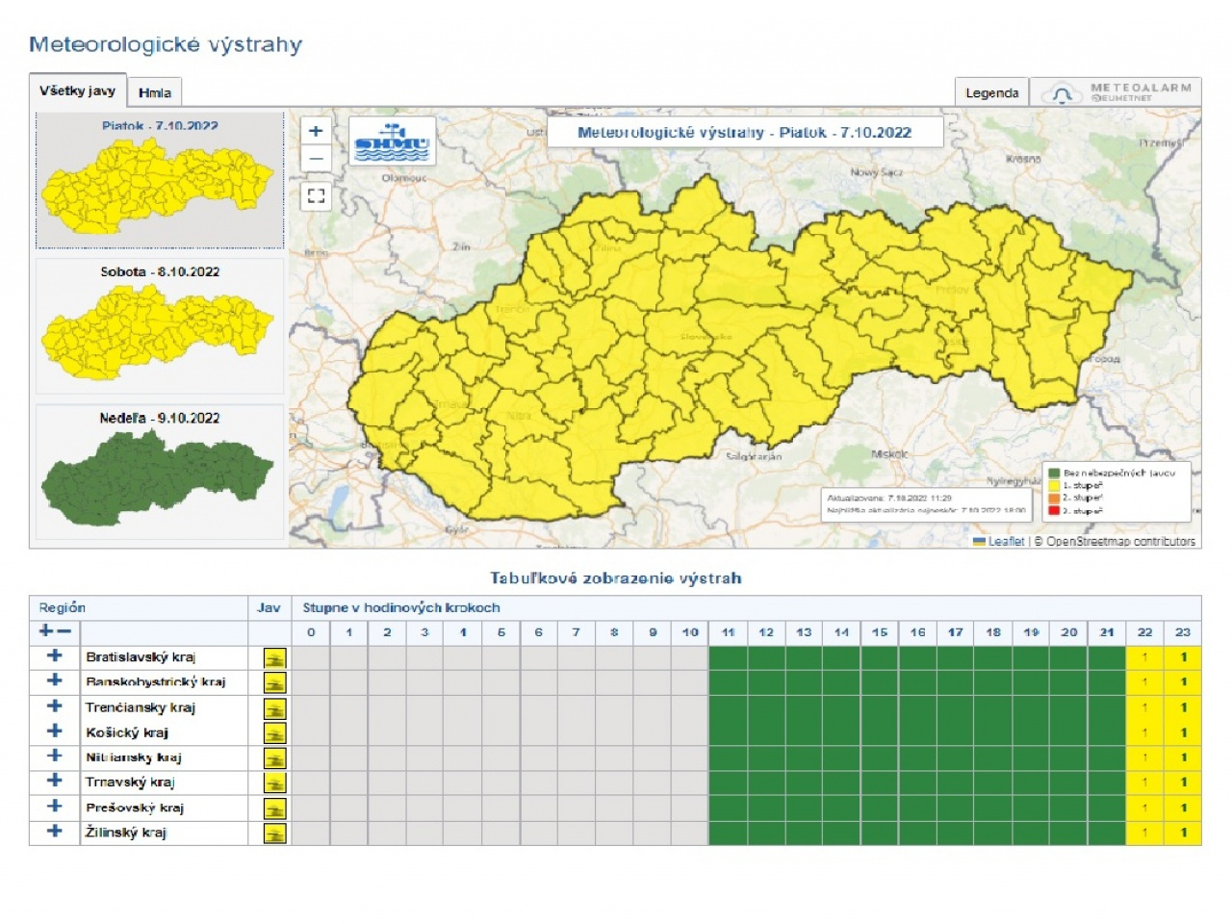Image resolution: width=1232 pixels, height=924 pixels.
Task: Expand the Nitriansky kraj row
Action: 55,756
